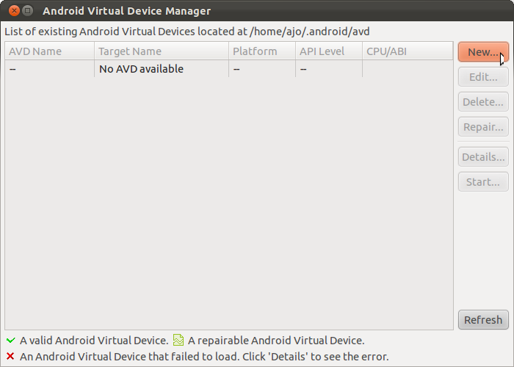Select the 'No AVD available' row
The height and width of the screenshot is (367, 514).
pyautogui.click(x=229, y=69)
